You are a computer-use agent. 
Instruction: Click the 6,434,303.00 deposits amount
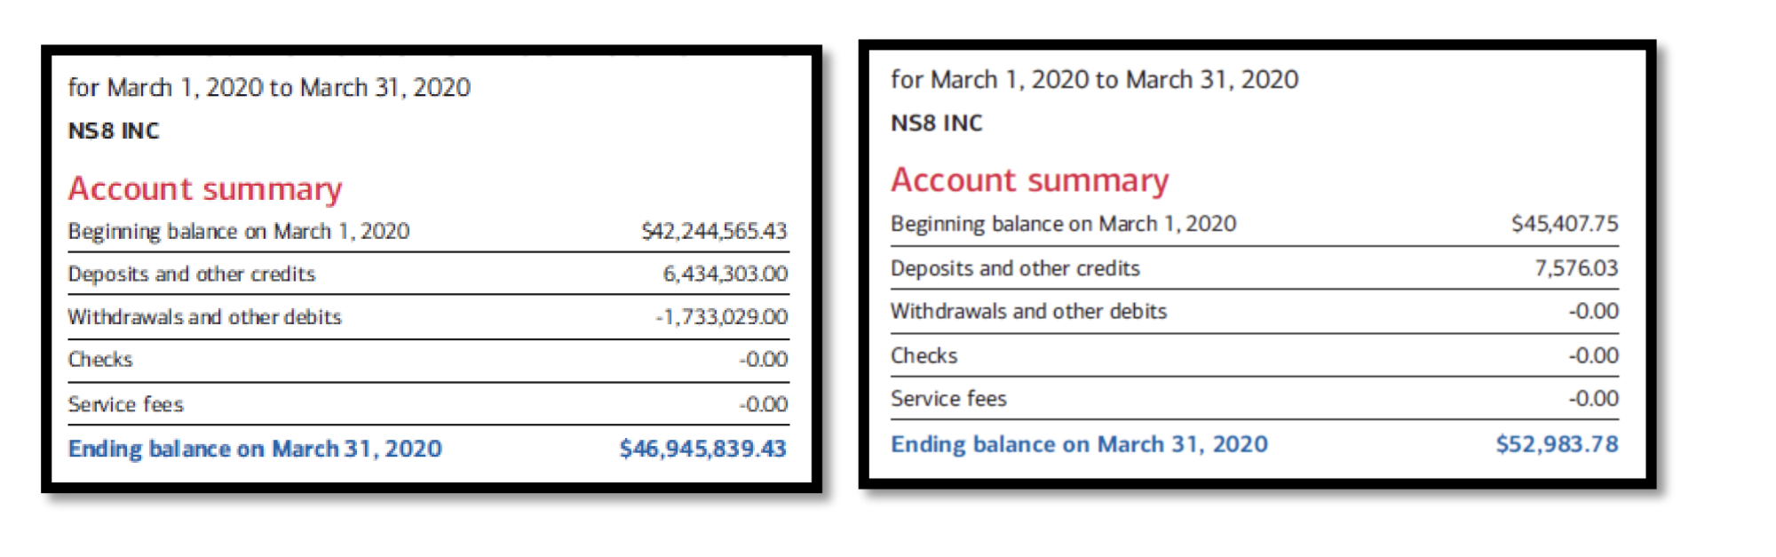(725, 274)
